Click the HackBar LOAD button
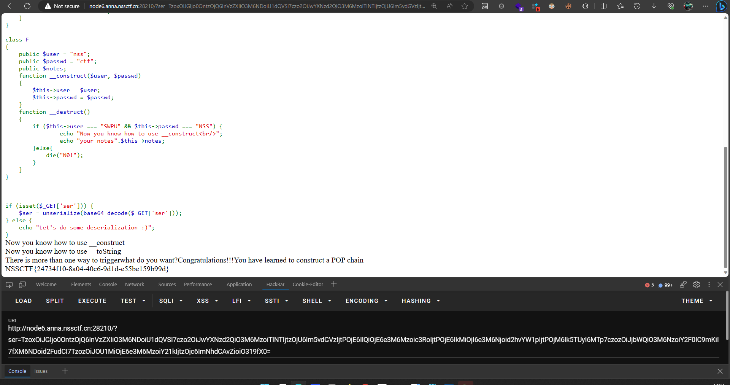730x385 pixels. coord(24,301)
